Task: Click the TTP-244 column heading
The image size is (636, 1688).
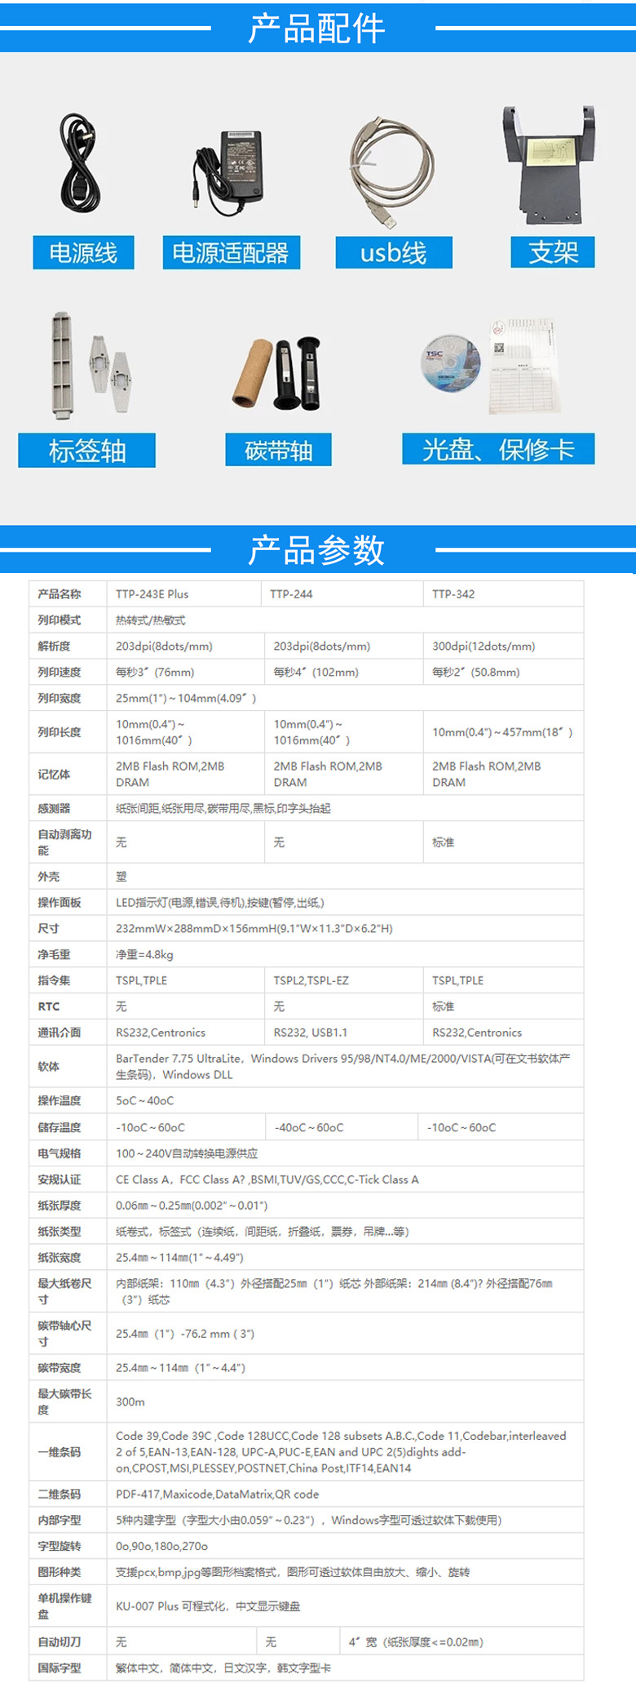Action: pos(291,594)
